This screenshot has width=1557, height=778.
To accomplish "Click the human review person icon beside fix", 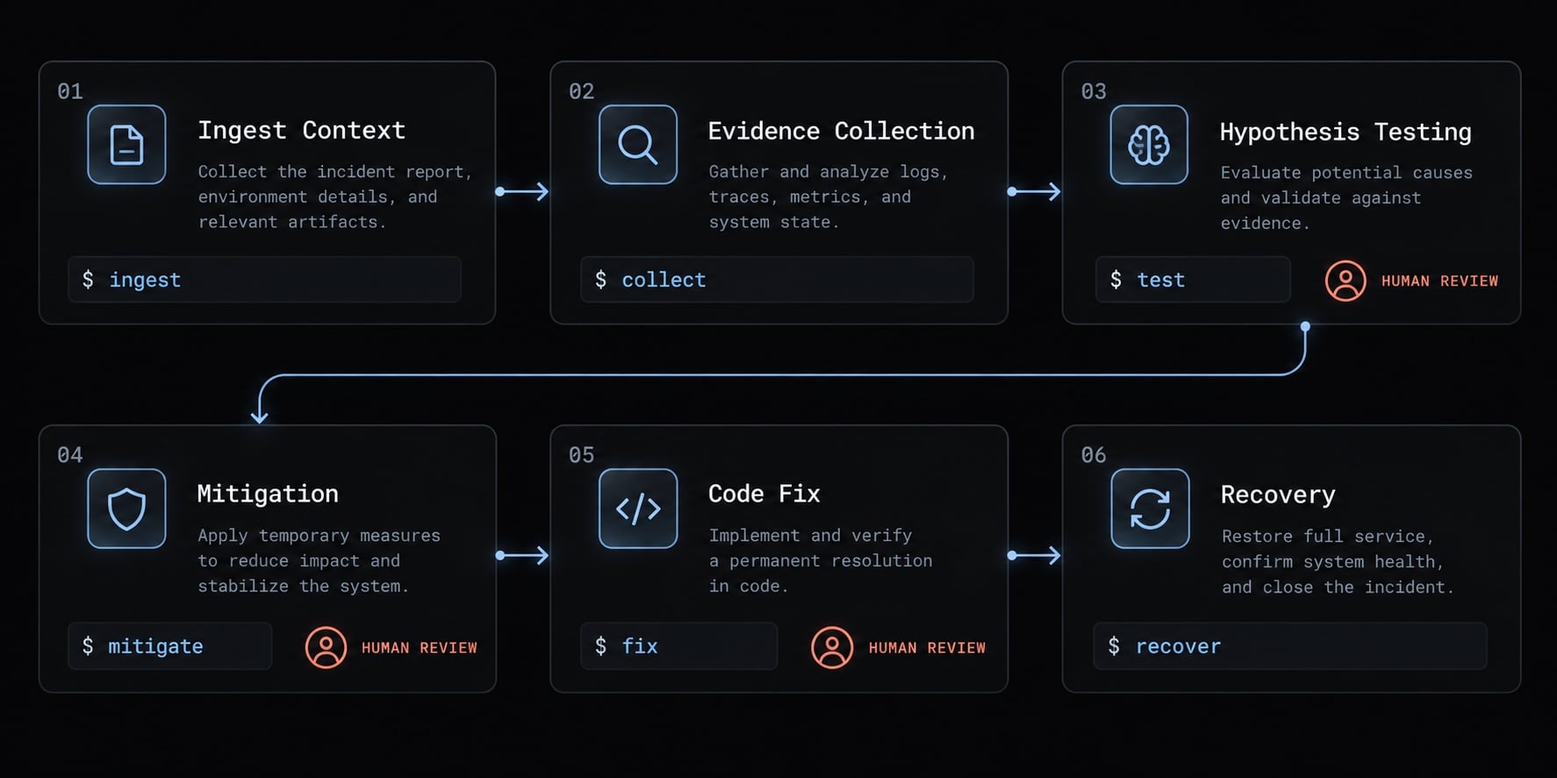I will (832, 647).
